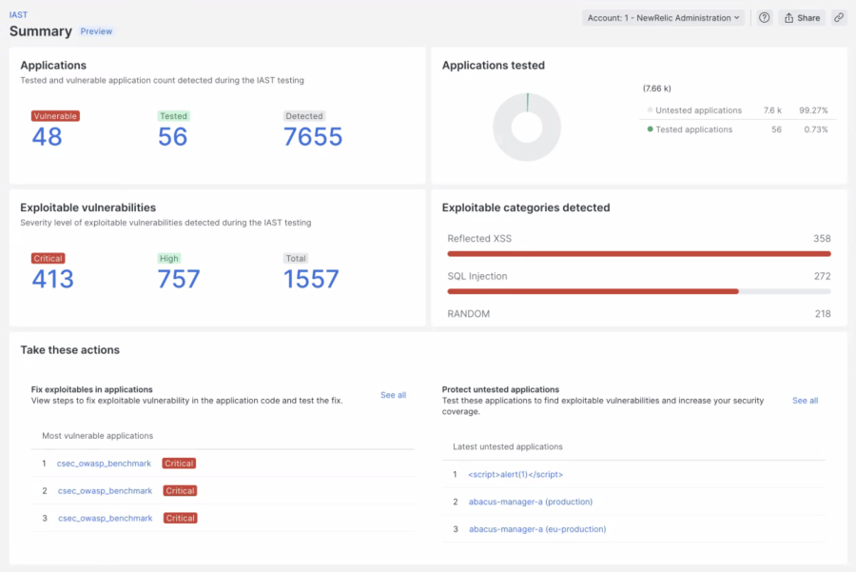856x572 pixels.
Task: Click the Detected applications count 7655
Action: click(313, 137)
